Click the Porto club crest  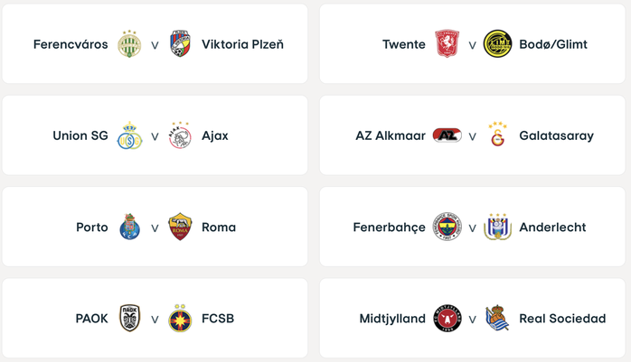(129, 227)
